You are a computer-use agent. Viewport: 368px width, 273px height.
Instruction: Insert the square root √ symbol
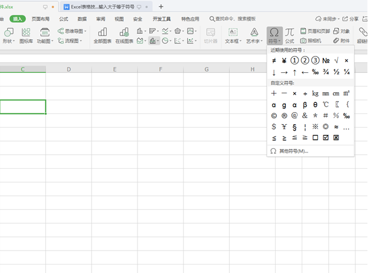336,60
